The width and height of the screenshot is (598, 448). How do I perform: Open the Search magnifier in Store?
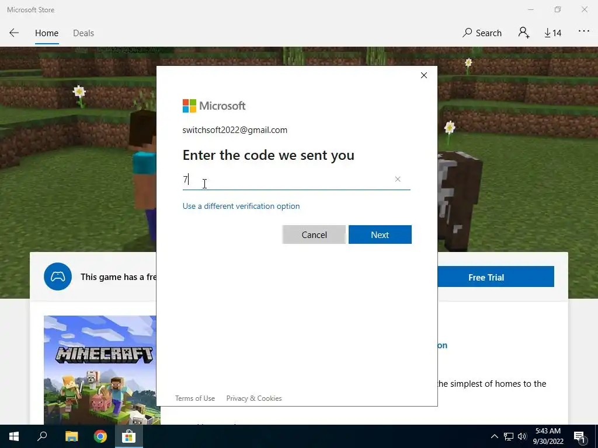482,33
